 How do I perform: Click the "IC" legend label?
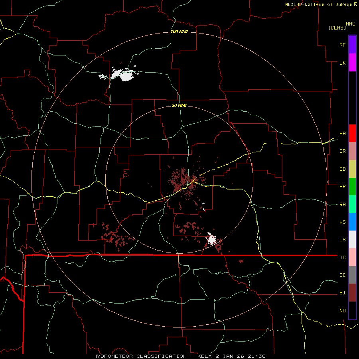tap(342, 258)
